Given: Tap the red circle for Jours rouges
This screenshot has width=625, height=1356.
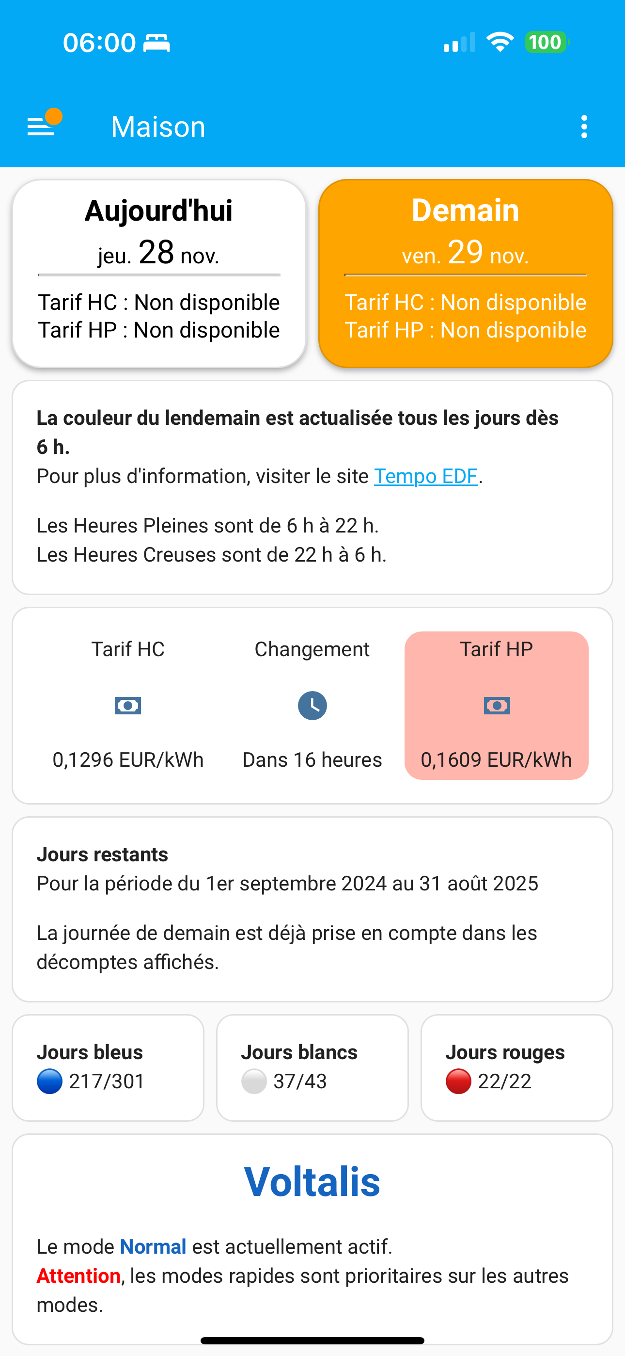Looking at the screenshot, I should point(458,1081).
